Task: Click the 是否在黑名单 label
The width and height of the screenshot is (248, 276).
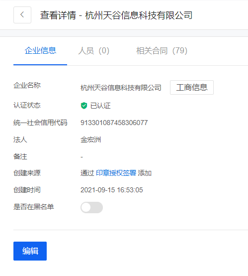Action: 34,207
